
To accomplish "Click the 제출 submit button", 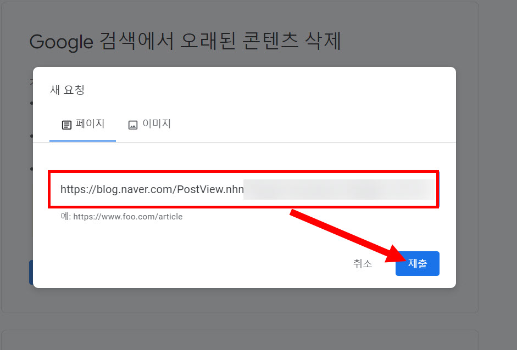I will (x=417, y=263).
